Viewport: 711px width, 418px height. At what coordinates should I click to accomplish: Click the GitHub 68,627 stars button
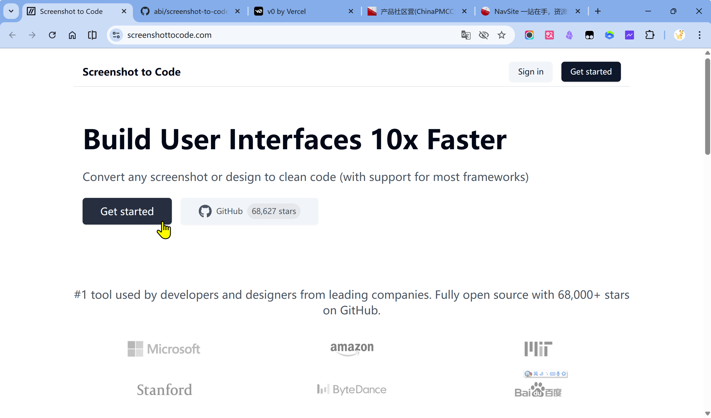(x=249, y=211)
